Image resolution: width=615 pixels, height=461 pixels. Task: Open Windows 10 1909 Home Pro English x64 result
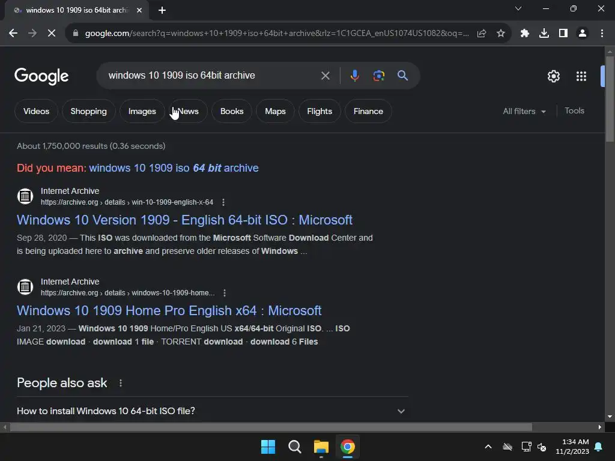(169, 310)
